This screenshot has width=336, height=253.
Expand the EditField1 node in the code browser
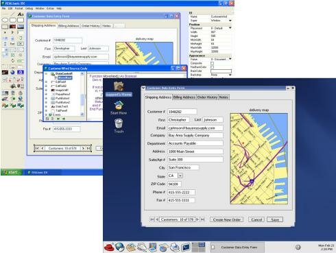46,82
